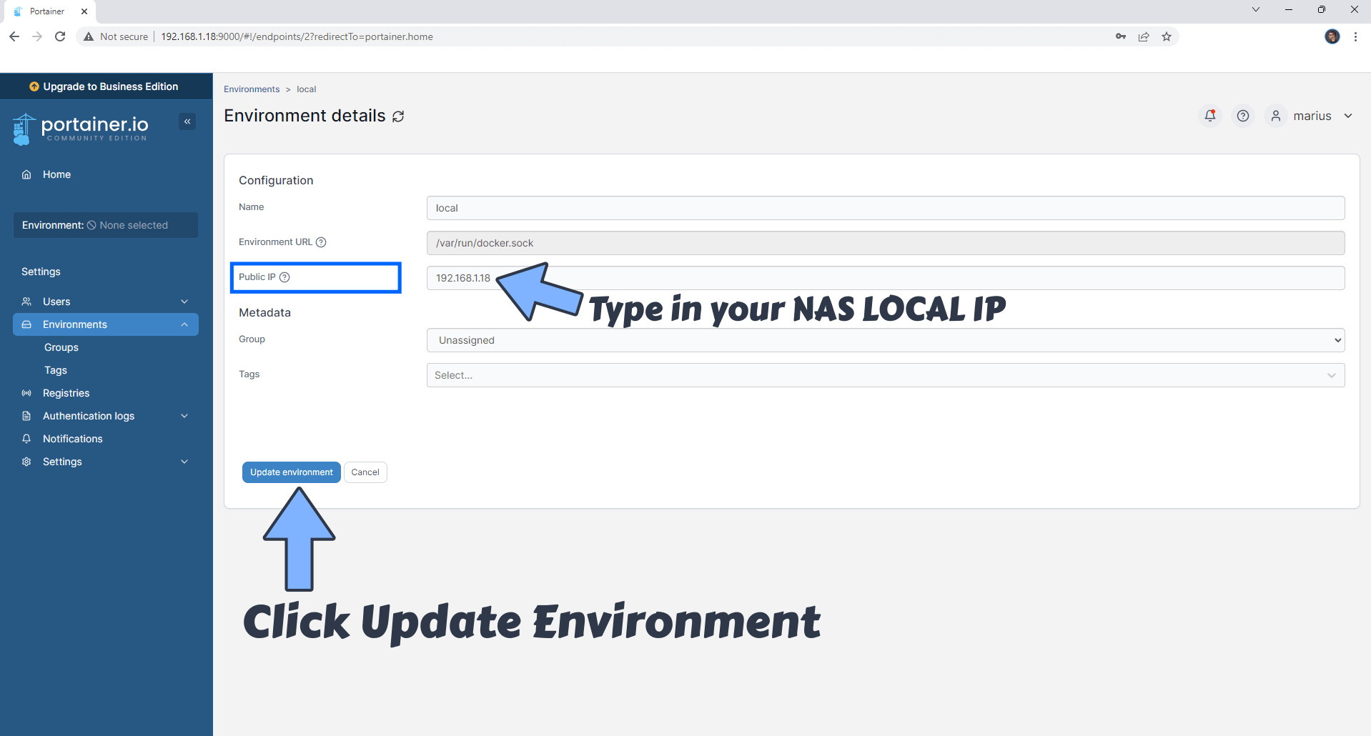Open notifications bell icon in header
The width and height of the screenshot is (1371, 736).
tap(1210, 116)
